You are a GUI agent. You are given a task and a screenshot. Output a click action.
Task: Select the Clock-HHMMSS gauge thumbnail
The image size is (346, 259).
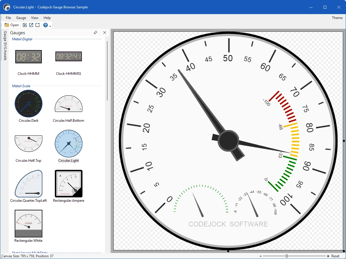pos(69,57)
